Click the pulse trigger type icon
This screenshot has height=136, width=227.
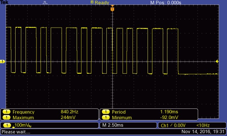click(x=45, y=2)
